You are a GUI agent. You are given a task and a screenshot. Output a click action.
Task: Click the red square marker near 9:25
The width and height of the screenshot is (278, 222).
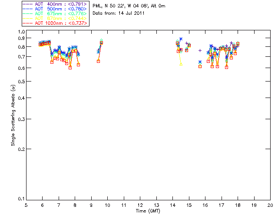pyautogui.click(x=99, y=61)
